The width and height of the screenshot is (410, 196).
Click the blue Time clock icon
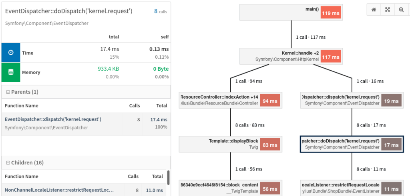[11, 53]
